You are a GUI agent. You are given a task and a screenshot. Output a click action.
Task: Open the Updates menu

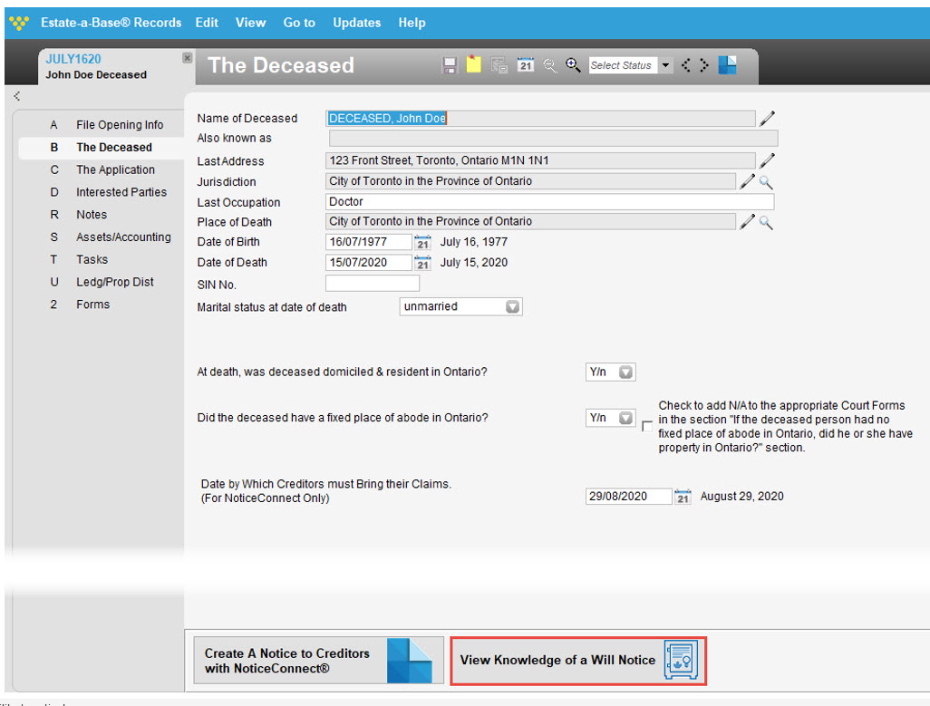pos(356,23)
